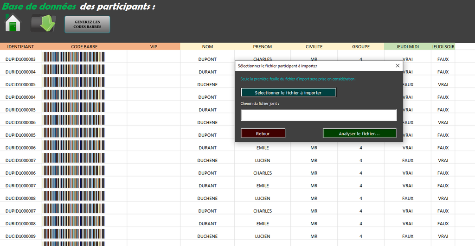Image resolution: width=475 pixels, height=246 pixels.
Task: Click the Retour button
Action: 263,133
